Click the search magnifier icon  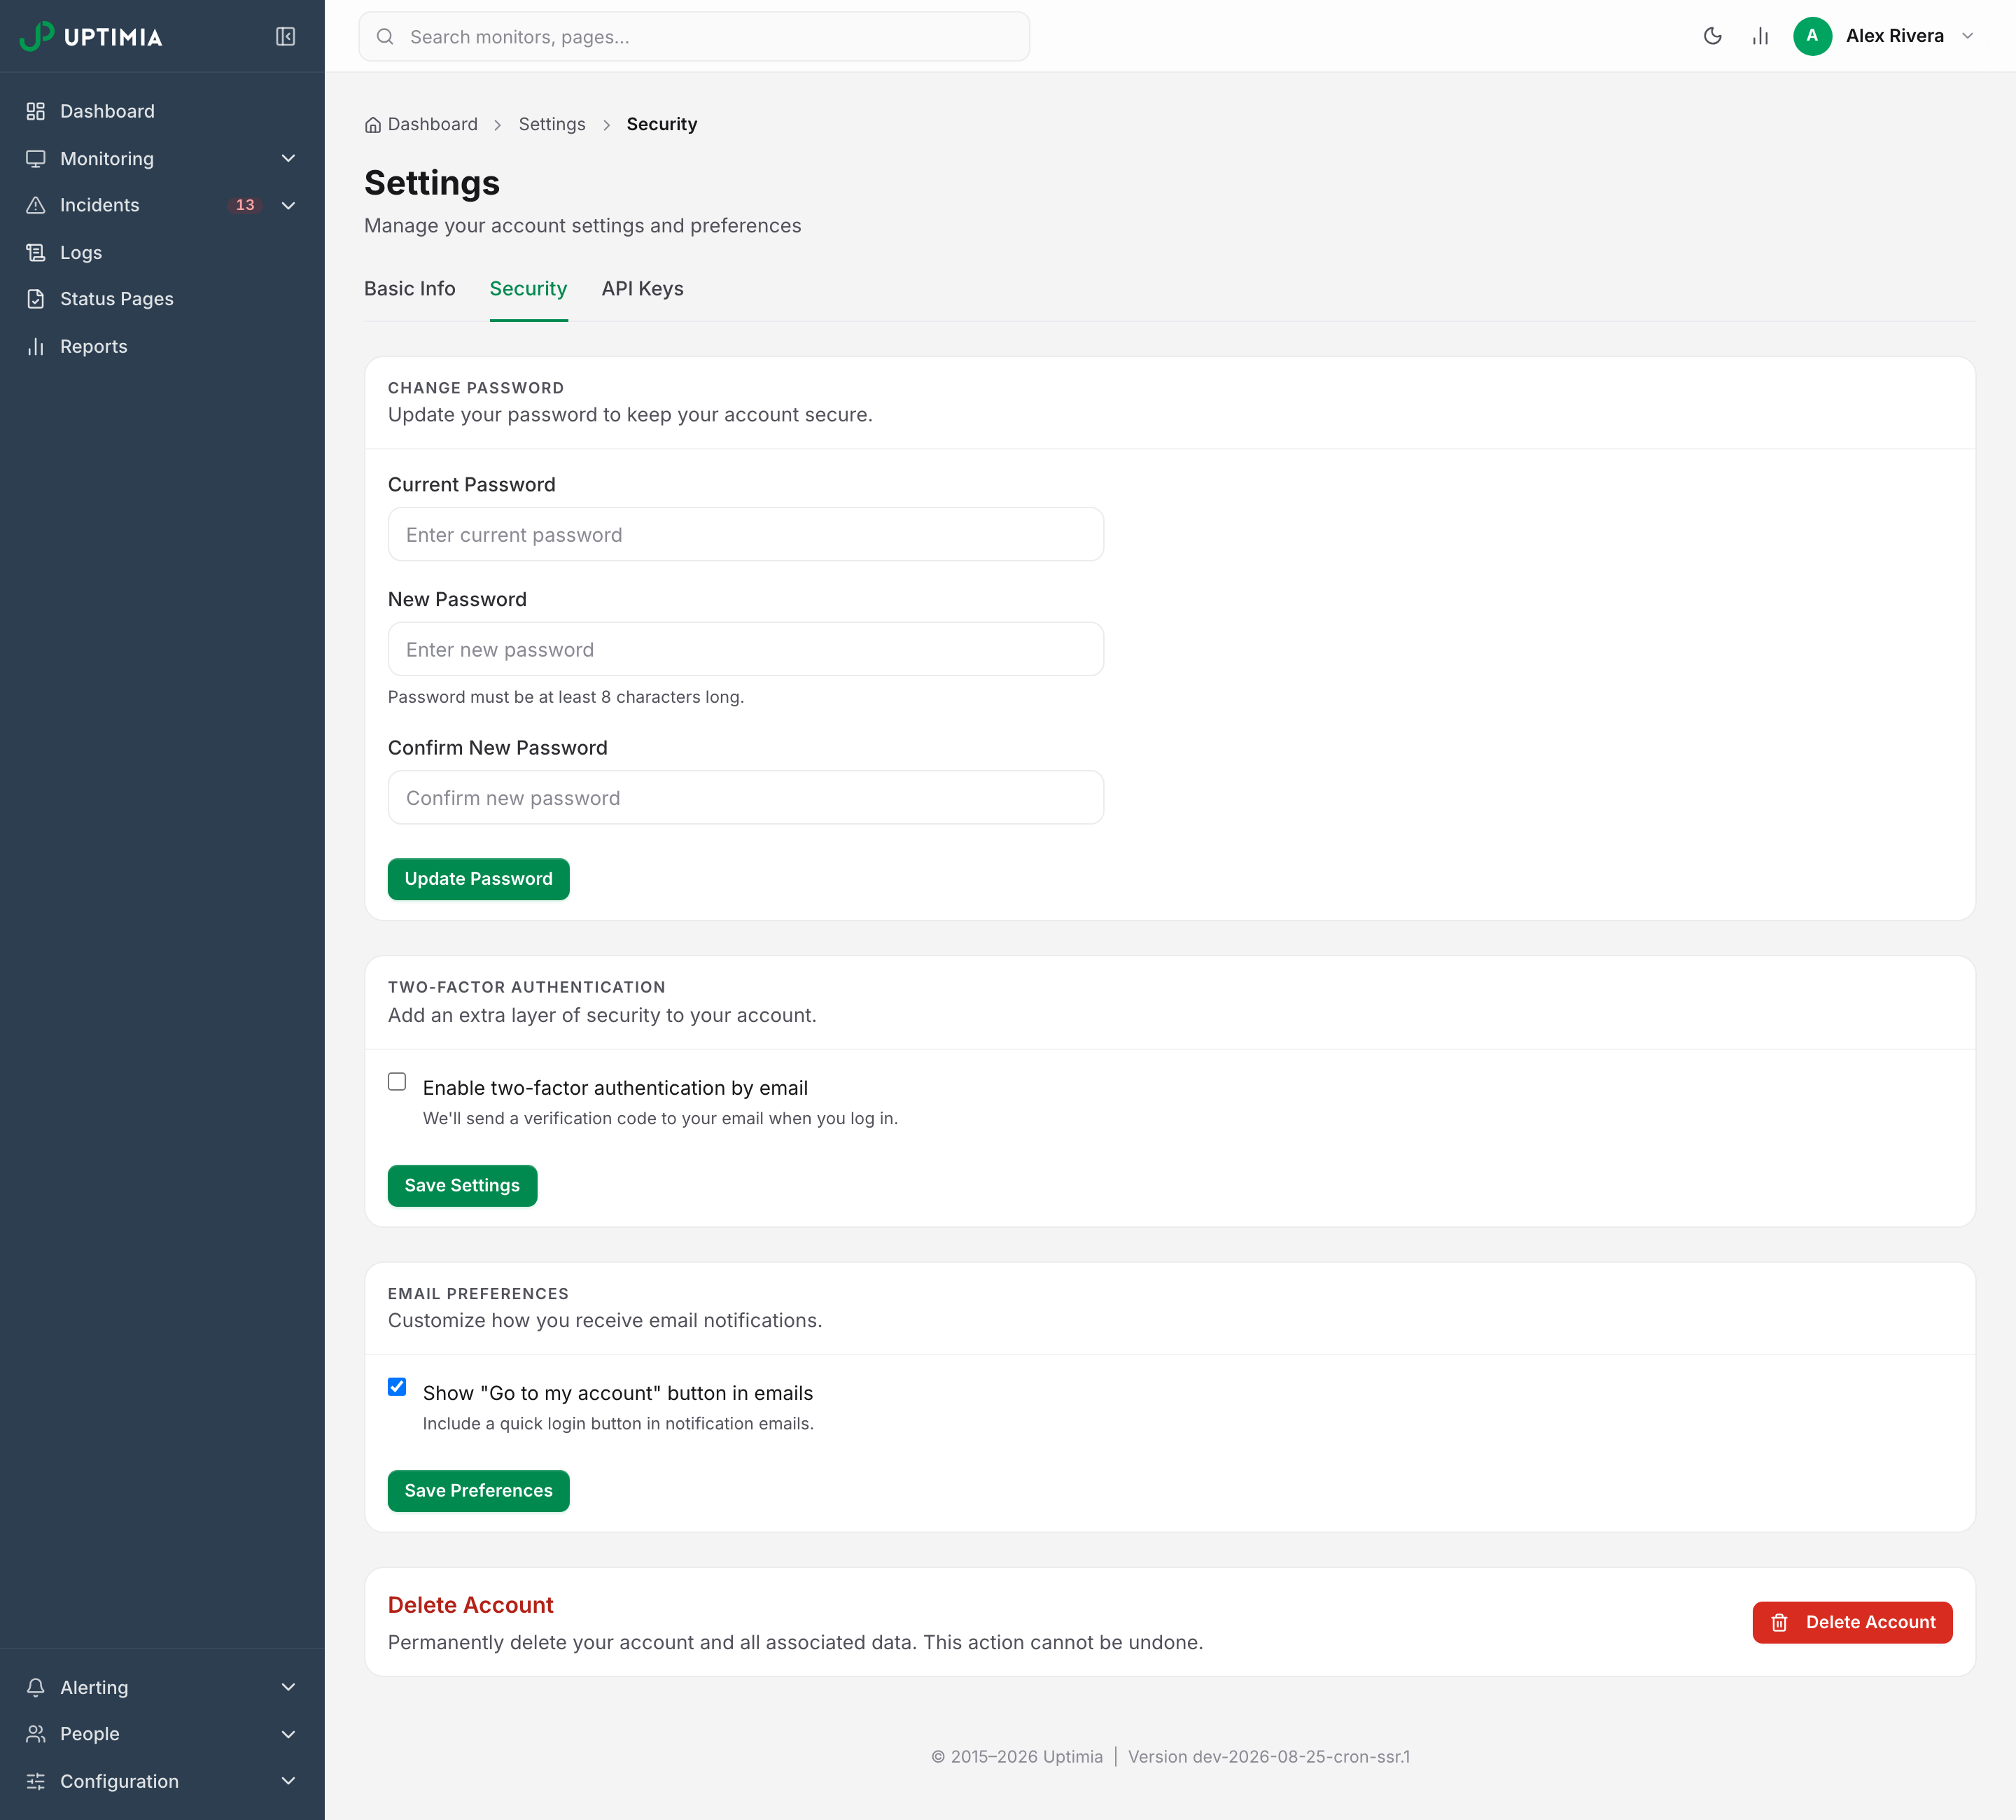coord(385,37)
